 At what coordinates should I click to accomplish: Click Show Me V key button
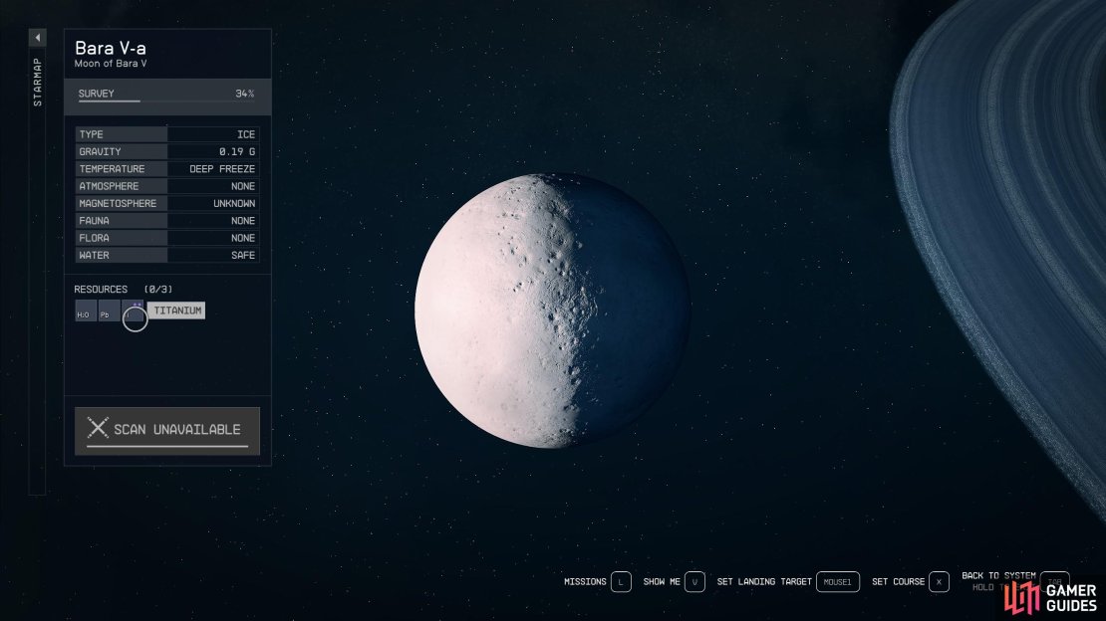[694, 581]
